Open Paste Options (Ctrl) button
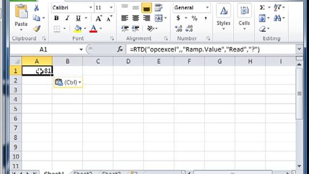Viewport: 309px width, 174px height. [x=68, y=82]
